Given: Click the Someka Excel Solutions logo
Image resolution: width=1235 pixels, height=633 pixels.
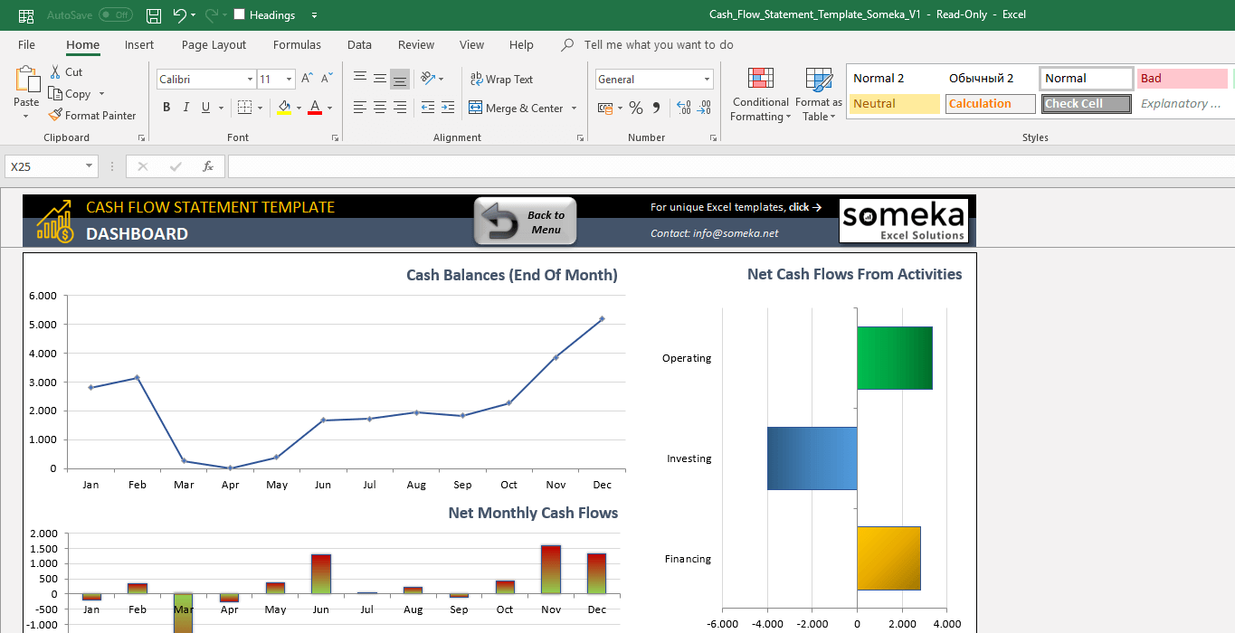Looking at the screenshot, I should [x=903, y=221].
